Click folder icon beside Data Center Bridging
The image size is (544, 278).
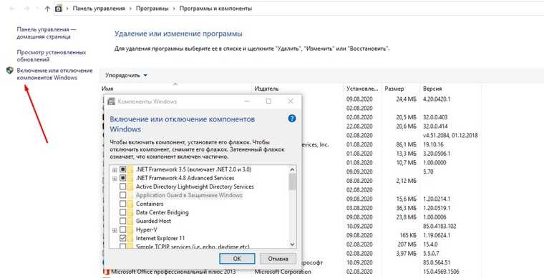point(130,212)
